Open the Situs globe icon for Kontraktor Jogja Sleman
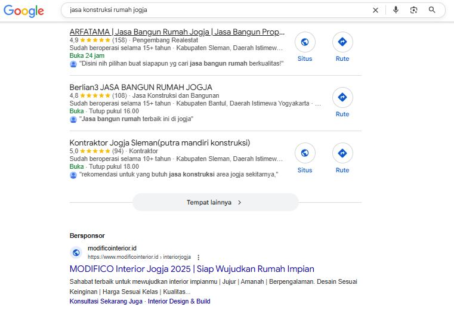Screen dimensions: 454x322 305,153
